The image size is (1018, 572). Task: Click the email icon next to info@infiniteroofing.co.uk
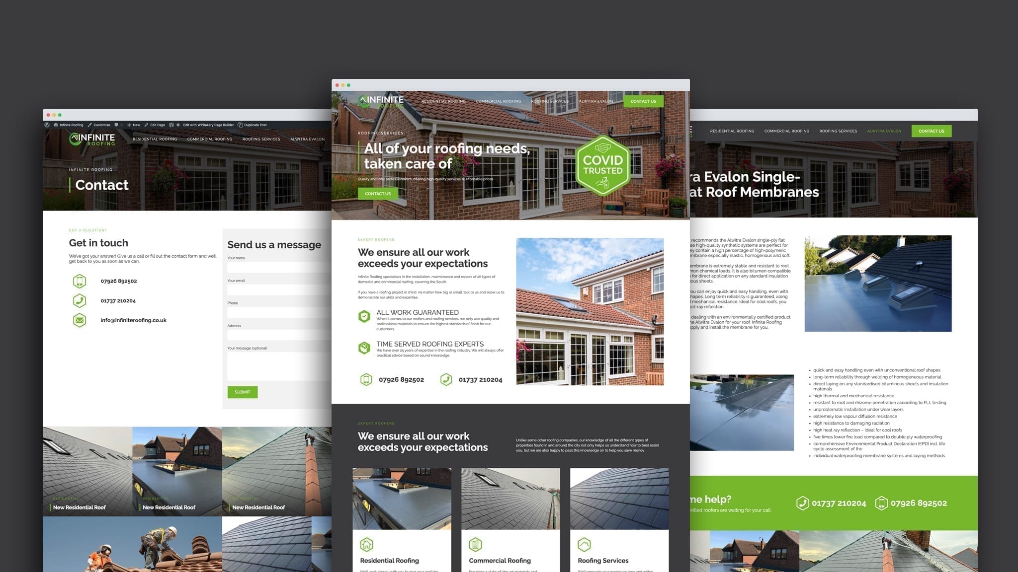[79, 320]
